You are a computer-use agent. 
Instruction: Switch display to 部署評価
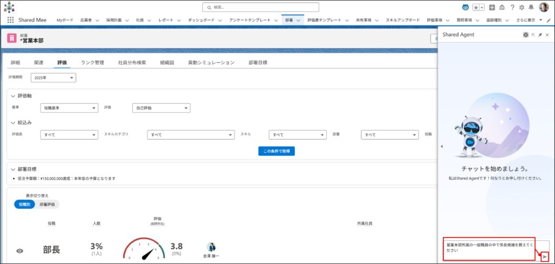pos(48,204)
